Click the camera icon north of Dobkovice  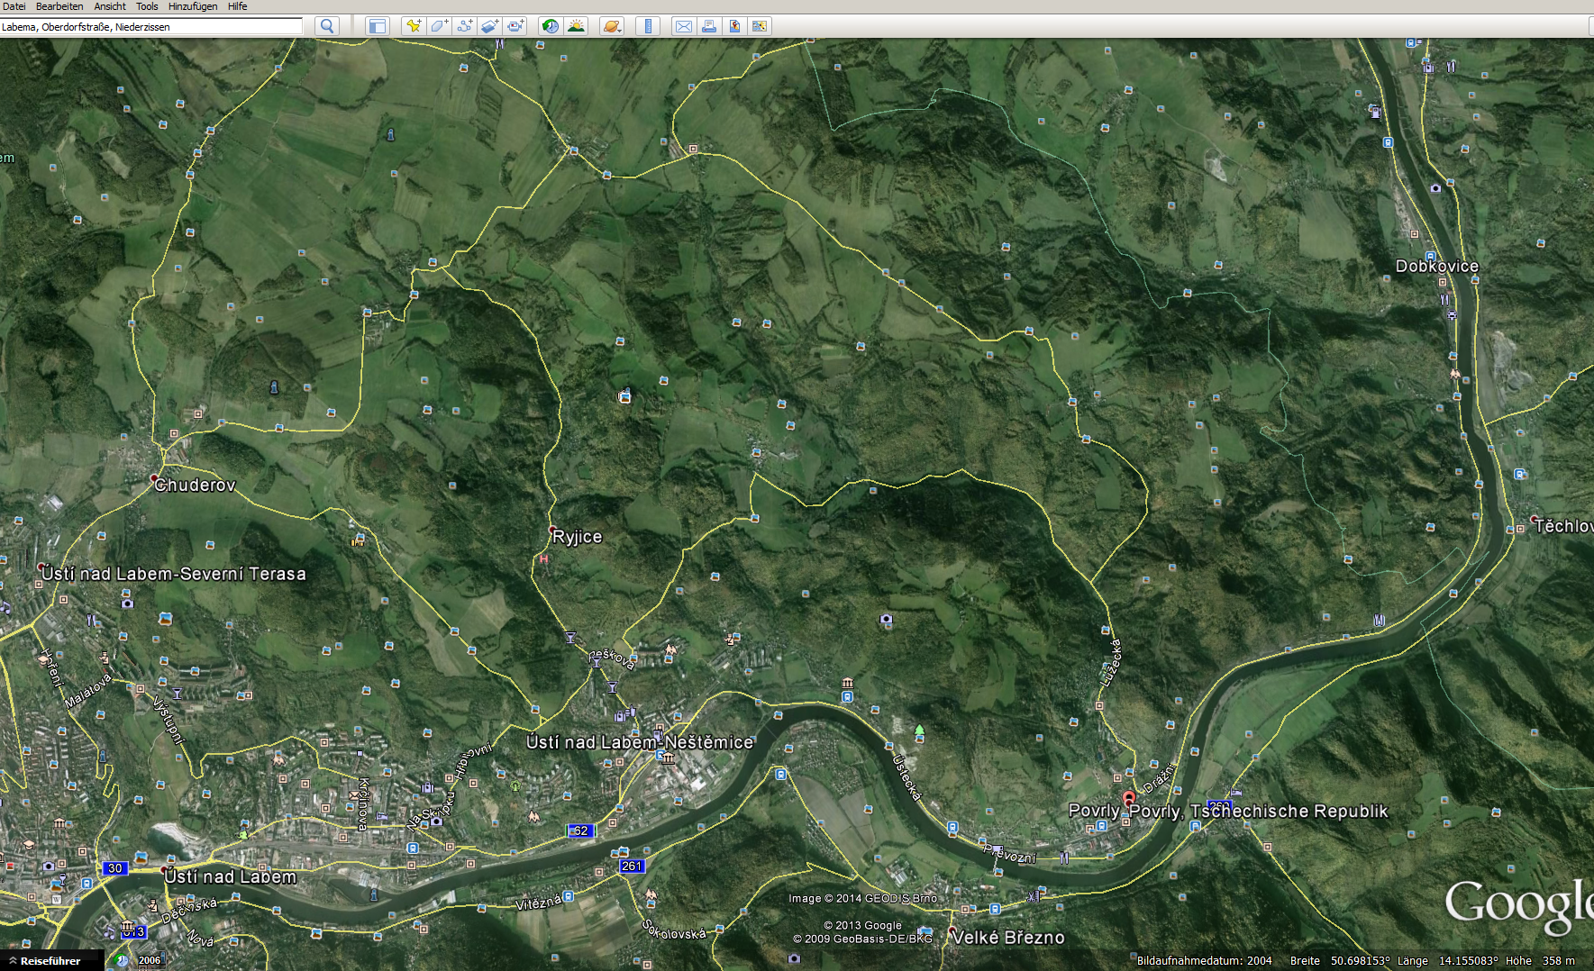[x=1435, y=188]
